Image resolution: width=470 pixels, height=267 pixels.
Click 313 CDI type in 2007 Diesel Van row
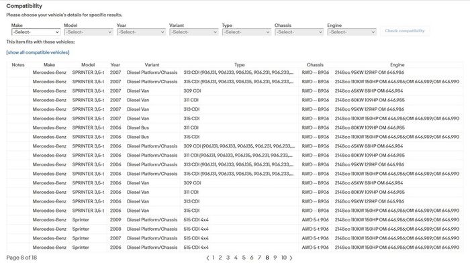click(191, 109)
